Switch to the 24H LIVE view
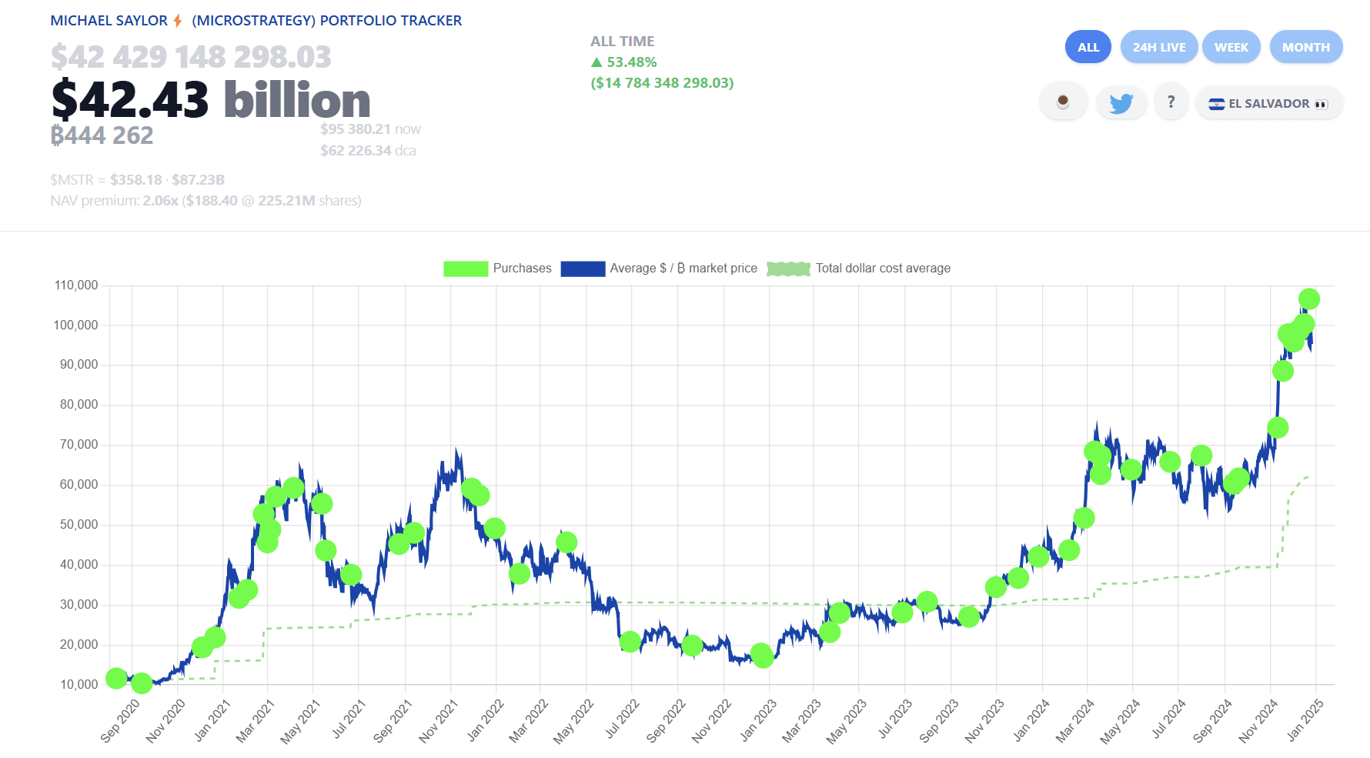The height and width of the screenshot is (758, 1370). [x=1158, y=47]
